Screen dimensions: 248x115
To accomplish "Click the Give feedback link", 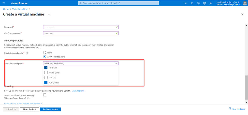I will point(239,109).
